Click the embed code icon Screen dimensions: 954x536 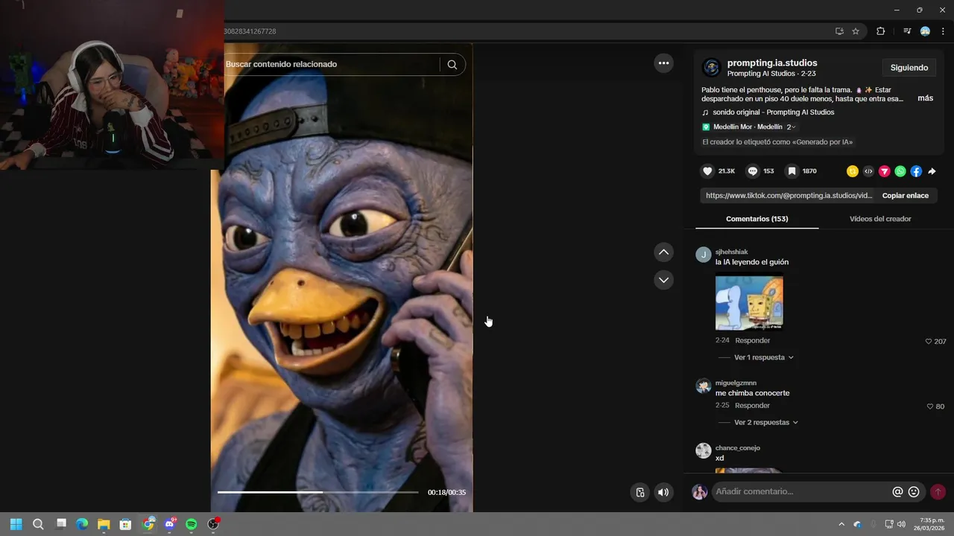868,171
